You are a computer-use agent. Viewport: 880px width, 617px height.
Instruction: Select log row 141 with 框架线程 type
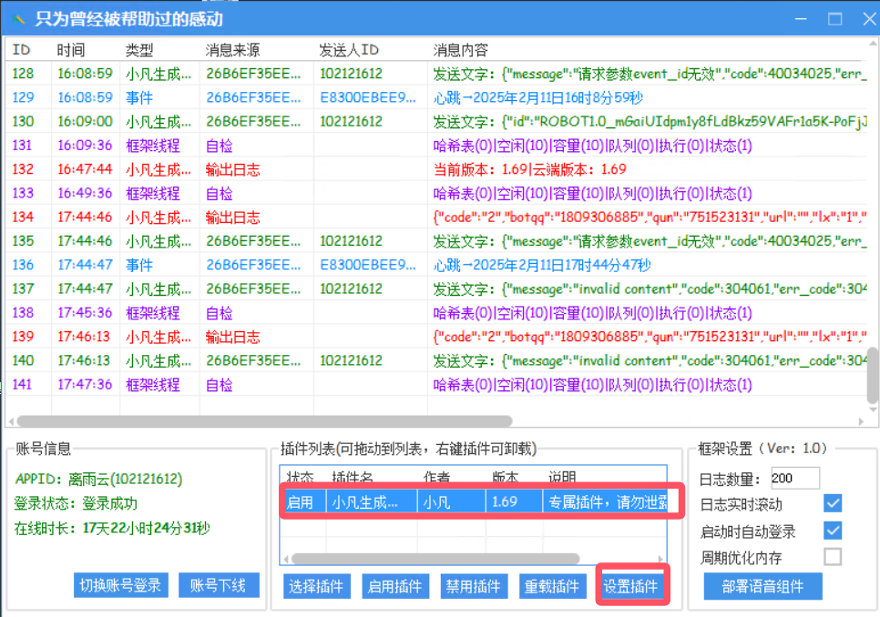tap(182, 384)
